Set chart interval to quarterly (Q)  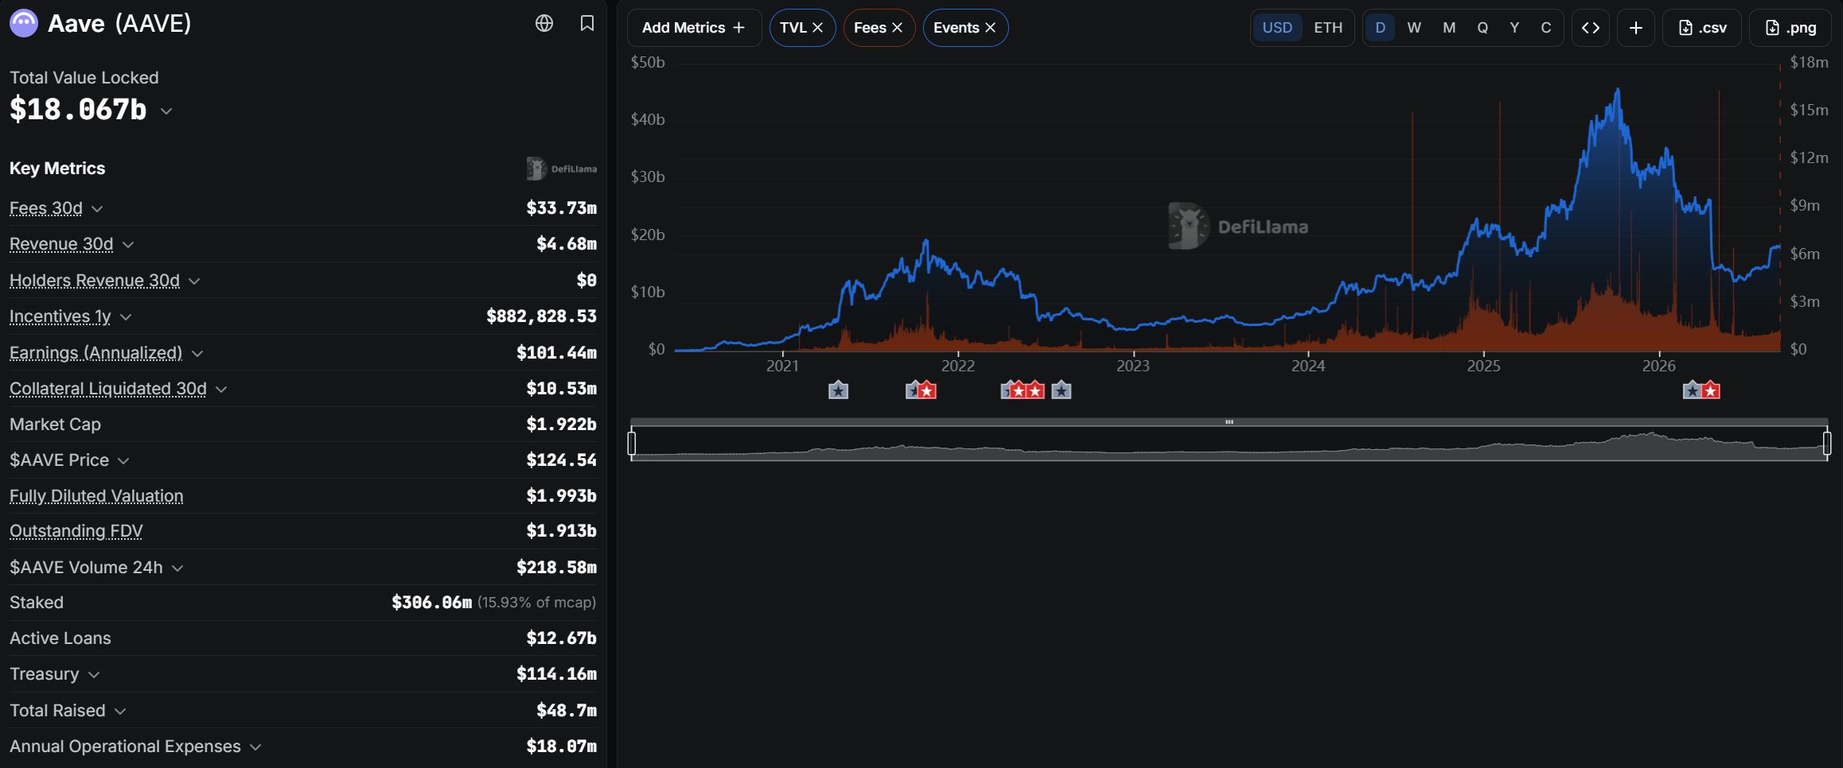pos(1483,28)
